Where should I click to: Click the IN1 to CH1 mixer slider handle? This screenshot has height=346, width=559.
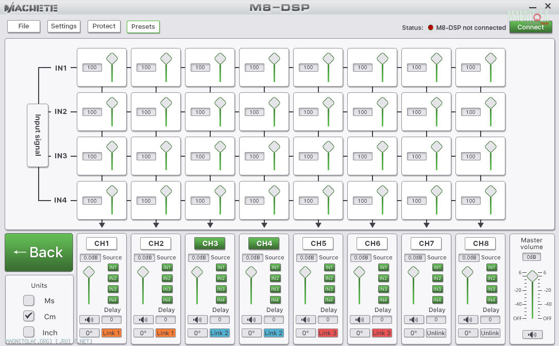[x=112, y=58]
